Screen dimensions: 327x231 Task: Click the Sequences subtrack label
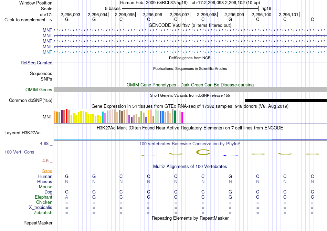tap(41, 73)
